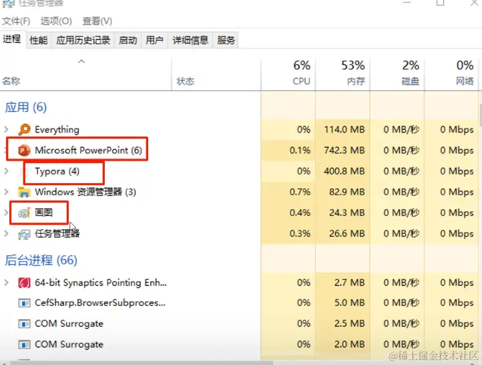Image resolution: width=482 pixels, height=365 pixels.
Task: Open the 服务 tab
Action: [x=226, y=40]
